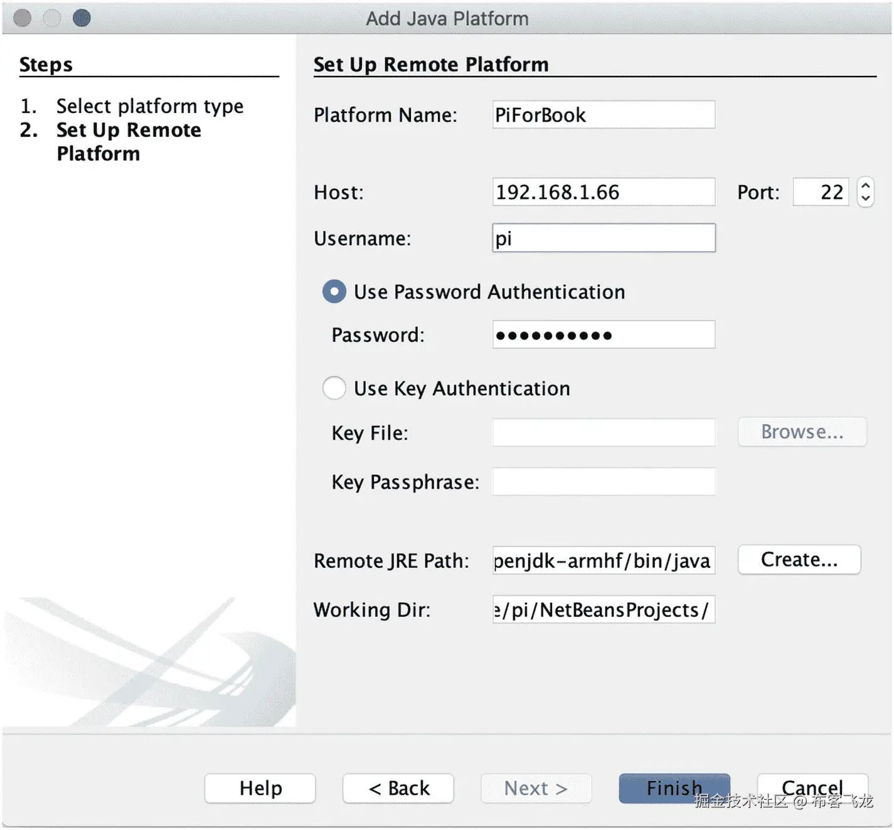Click the Password field
894x830 pixels.
point(603,335)
